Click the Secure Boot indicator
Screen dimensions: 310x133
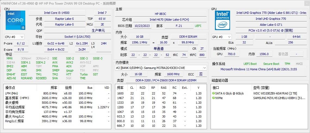click(271, 64)
